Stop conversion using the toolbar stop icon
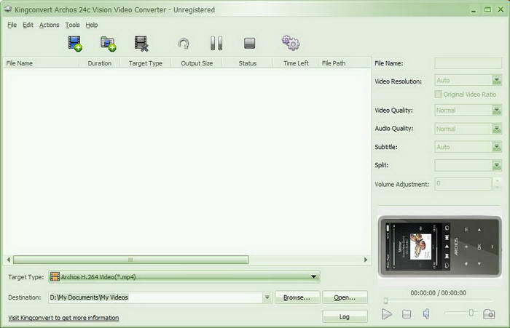The image size is (510, 328). tap(250, 44)
